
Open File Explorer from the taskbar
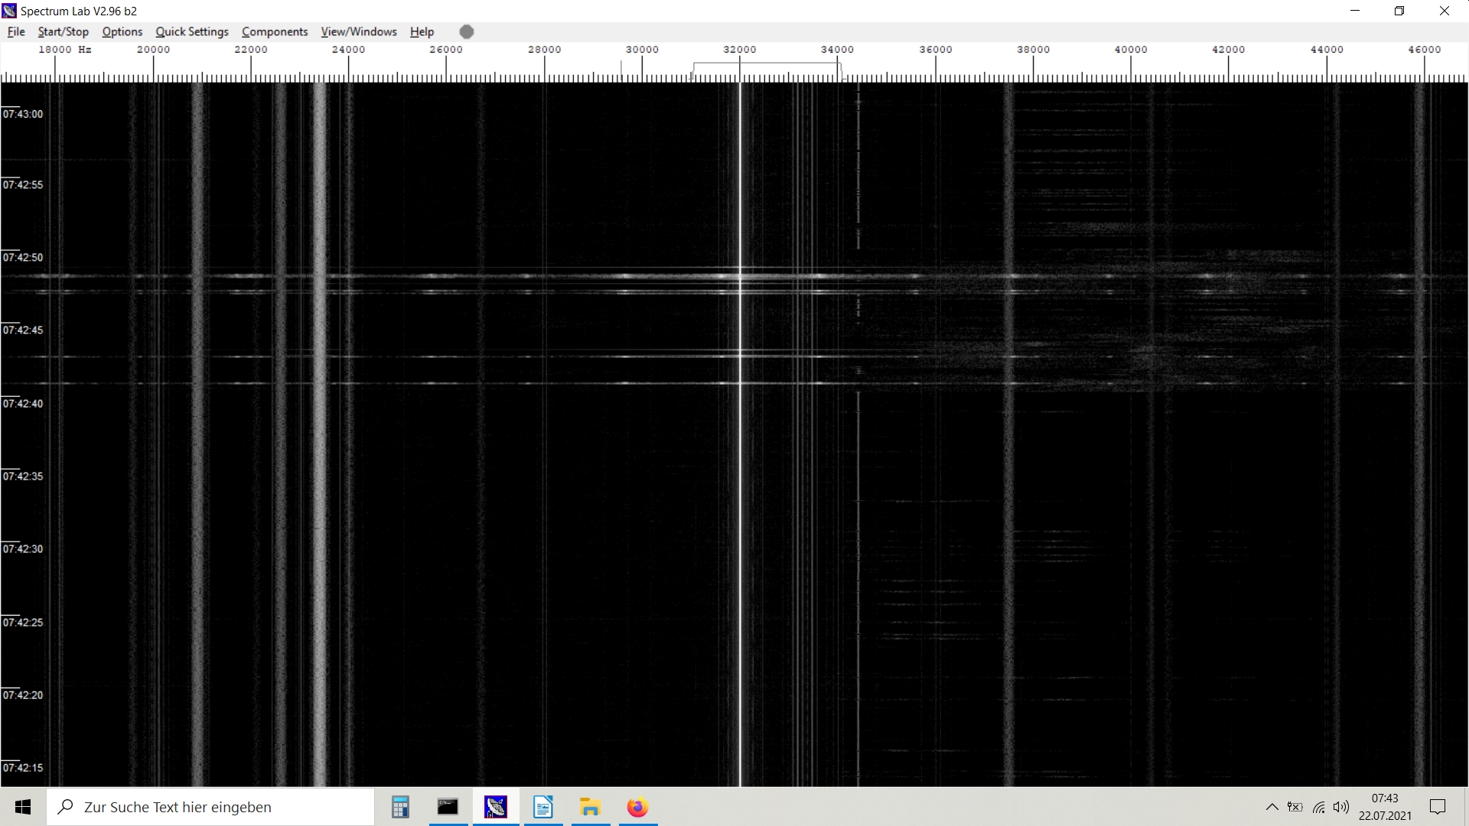coord(590,807)
